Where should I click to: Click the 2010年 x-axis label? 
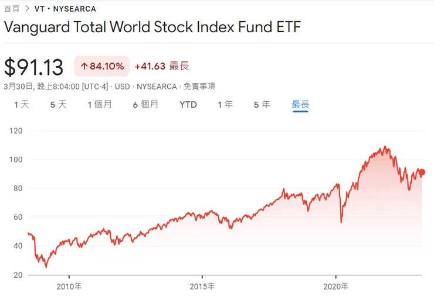69,287
